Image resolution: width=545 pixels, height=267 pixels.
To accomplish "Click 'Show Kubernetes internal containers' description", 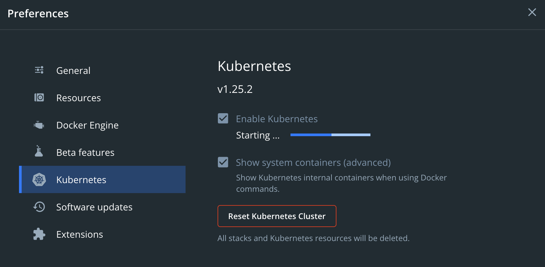I will click(341, 183).
